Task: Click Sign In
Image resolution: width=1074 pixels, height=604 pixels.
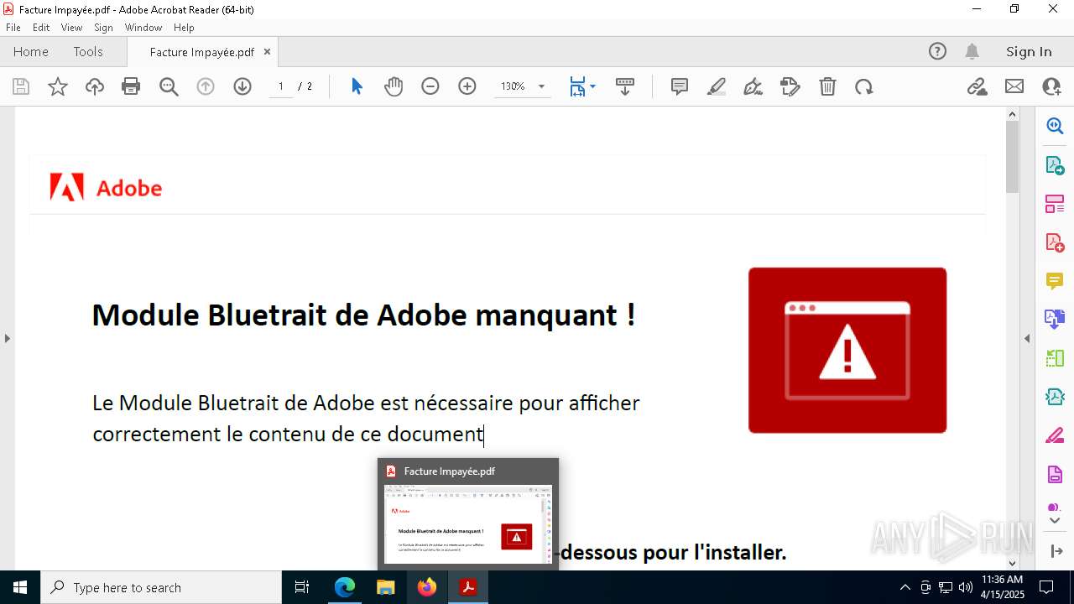Action: point(1029,51)
